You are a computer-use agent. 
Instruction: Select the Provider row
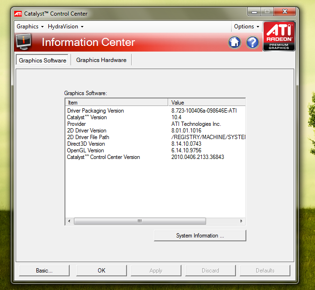point(155,124)
